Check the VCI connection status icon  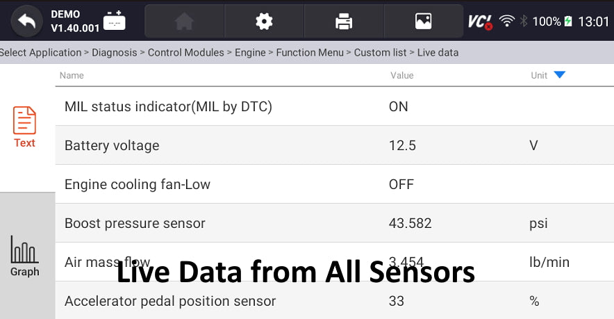tap(479, 22)
